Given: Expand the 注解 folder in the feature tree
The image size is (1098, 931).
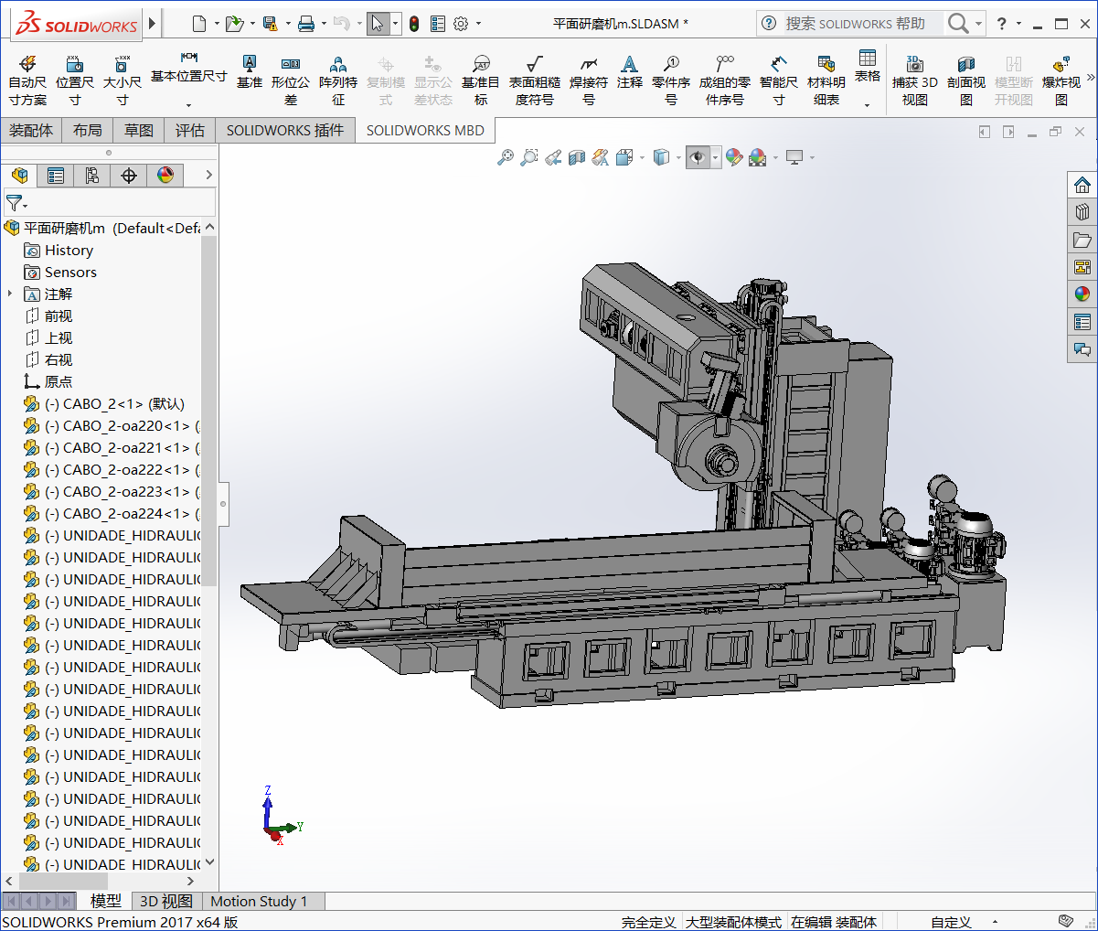Looking at the screenshot, I should point(10,294).
